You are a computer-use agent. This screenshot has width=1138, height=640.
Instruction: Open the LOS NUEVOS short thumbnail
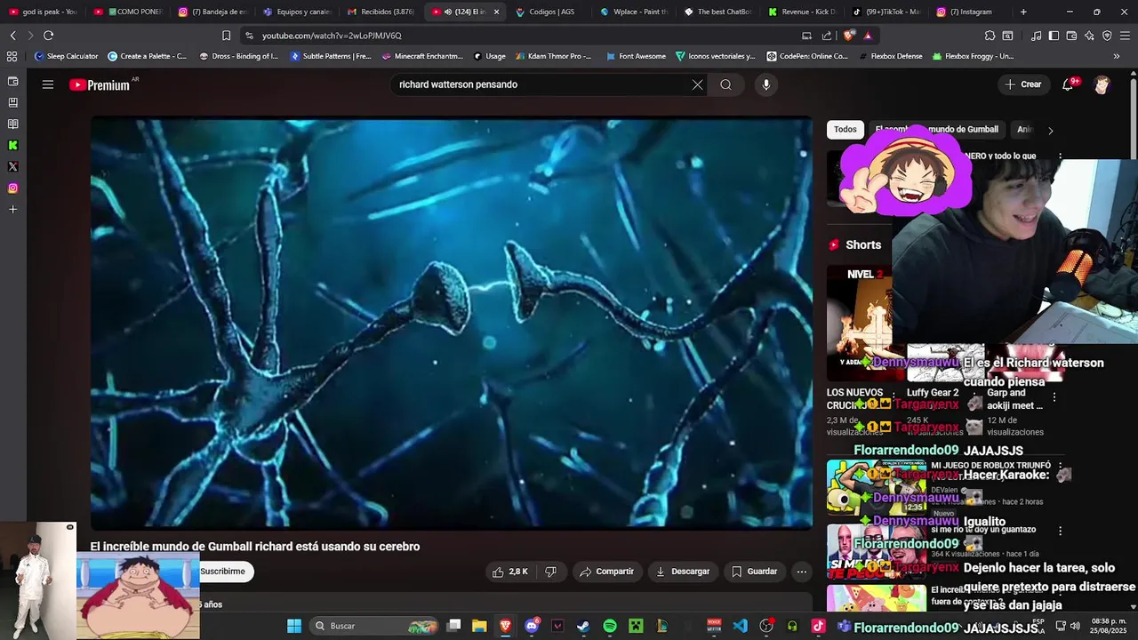860,324
